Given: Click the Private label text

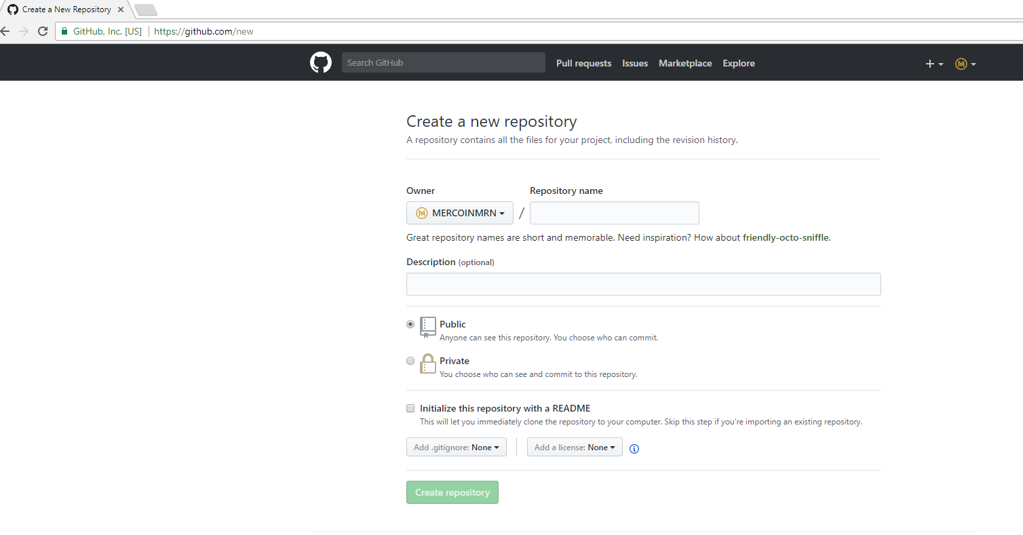Looking at the screenshot, I should coord(455,361).
